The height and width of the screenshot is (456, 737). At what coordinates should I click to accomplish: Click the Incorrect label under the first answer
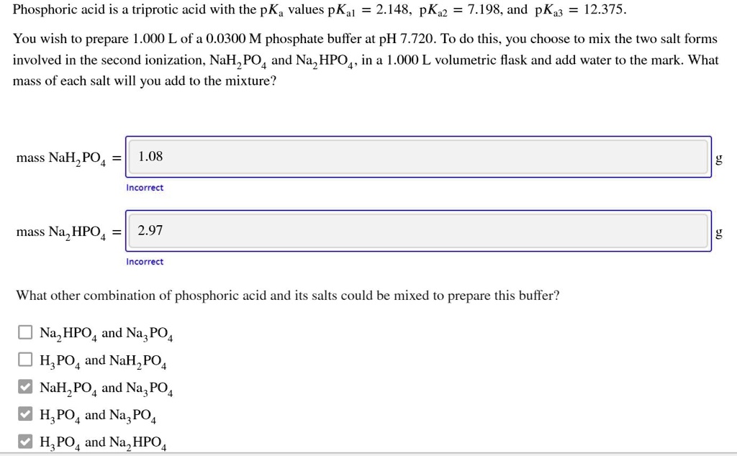pyautogui.click(x=145, y=187)
